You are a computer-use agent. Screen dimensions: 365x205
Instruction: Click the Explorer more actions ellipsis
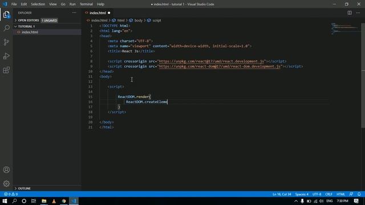pyautogui.click(x=74, y=13)
